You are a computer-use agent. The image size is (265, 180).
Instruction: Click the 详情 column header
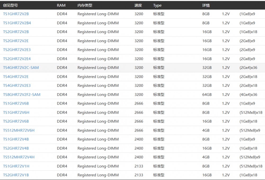[x=206, y=5]
